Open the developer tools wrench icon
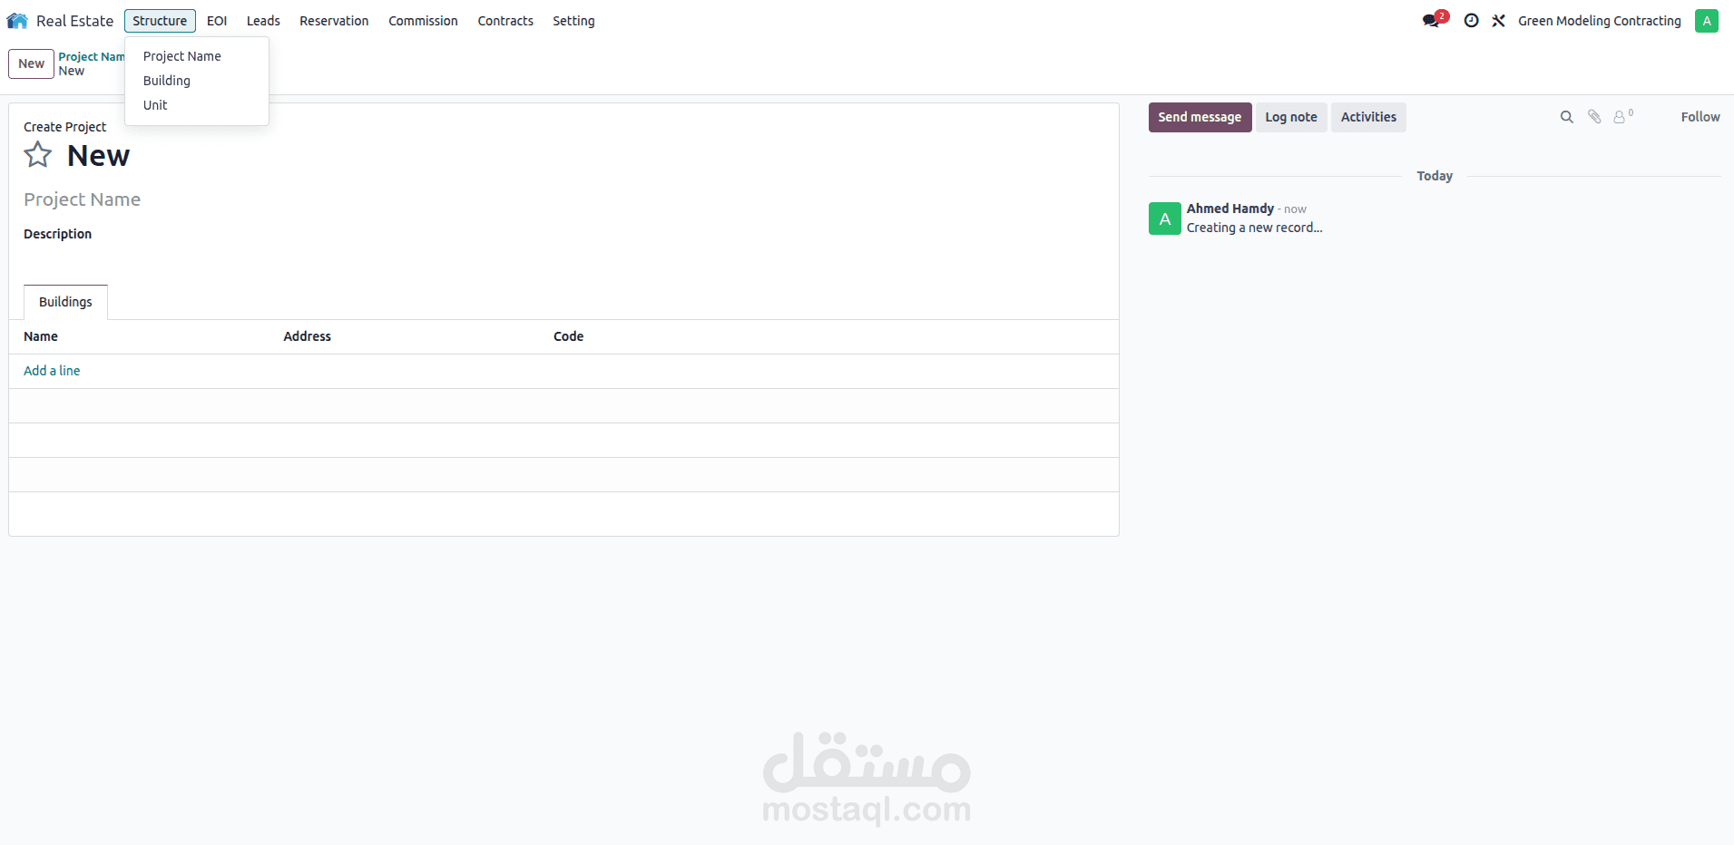 pos(1498,21)
